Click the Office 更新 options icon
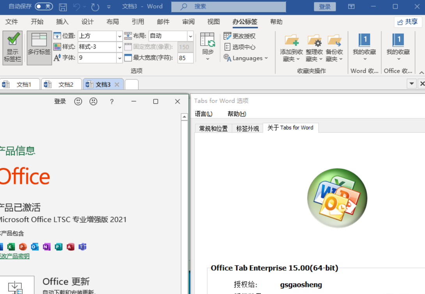425x294 pixels. 17,285
